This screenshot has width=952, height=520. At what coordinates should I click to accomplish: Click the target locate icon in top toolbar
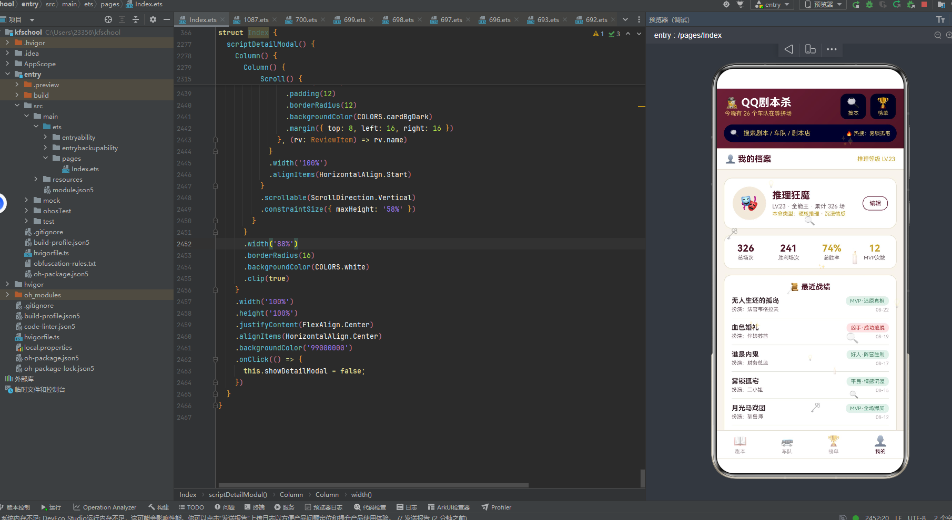pos(726,4)
